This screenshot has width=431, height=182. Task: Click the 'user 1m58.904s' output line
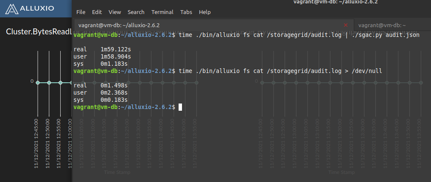point(102,56)
